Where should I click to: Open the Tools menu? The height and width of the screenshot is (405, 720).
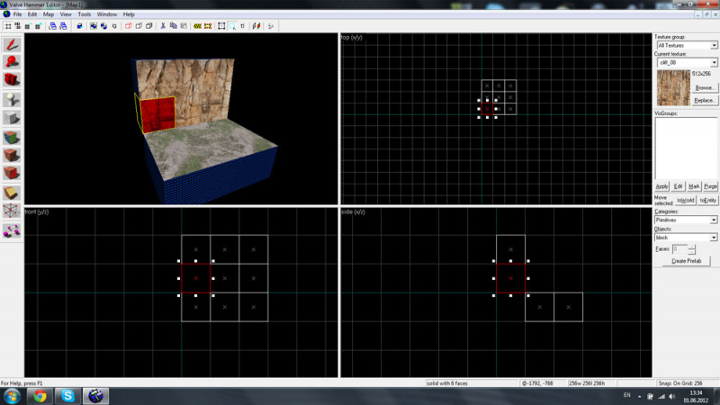(x=84, y=14)
